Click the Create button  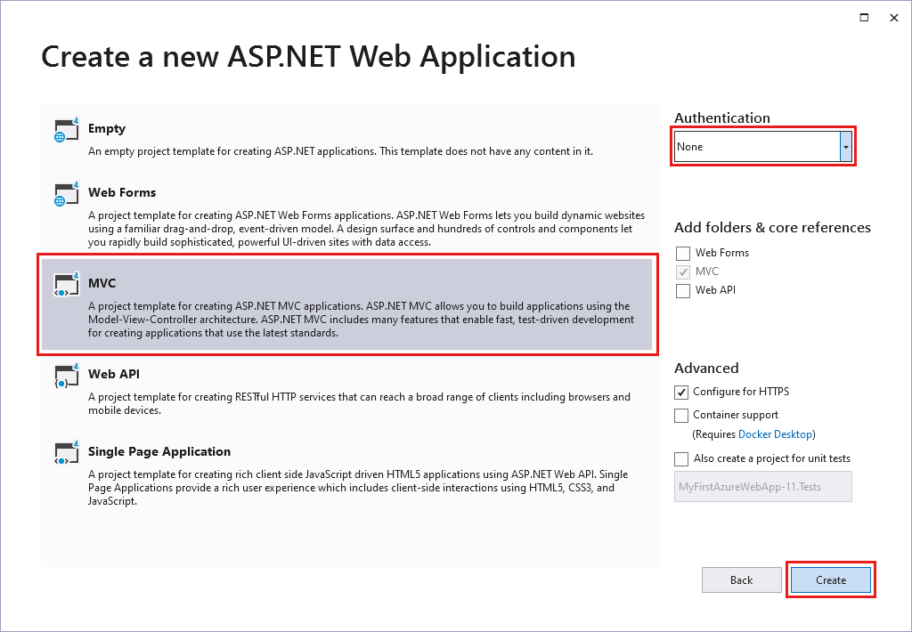(x=831, y=579)
